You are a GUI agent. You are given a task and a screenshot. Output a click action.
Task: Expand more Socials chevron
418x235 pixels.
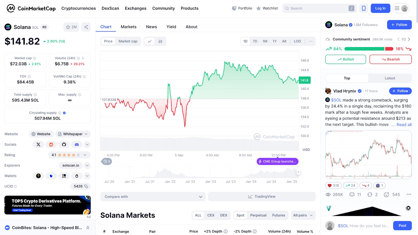pyautogui.click(x=87, y=145)
